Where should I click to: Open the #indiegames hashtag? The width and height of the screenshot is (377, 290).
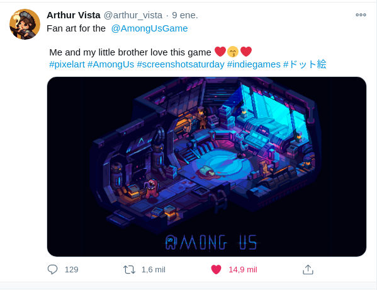click(x=254, y=64)
